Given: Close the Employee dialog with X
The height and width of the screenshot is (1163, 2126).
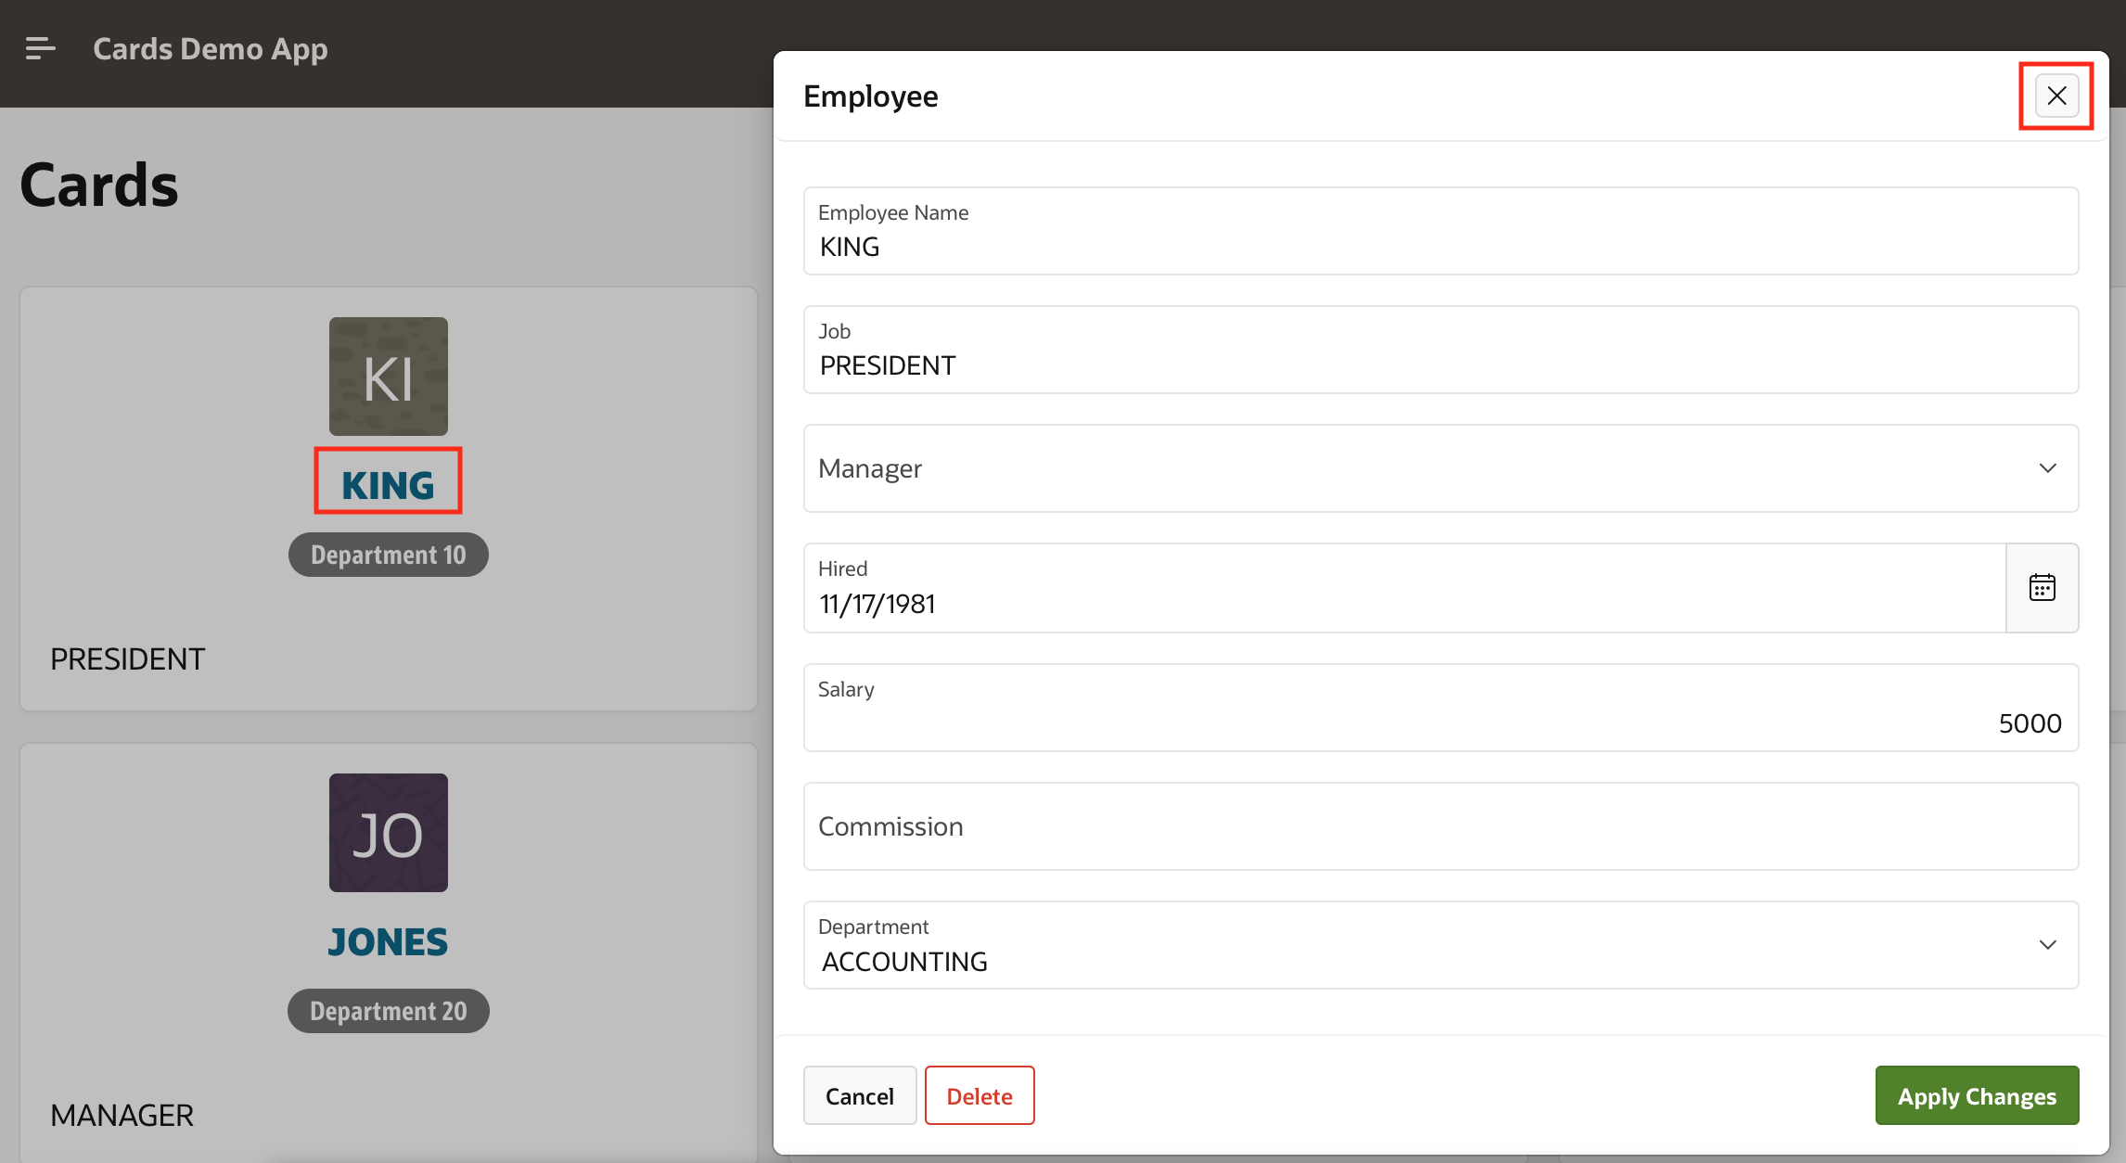Looking at the screenshot, I should coord(2056,96).
